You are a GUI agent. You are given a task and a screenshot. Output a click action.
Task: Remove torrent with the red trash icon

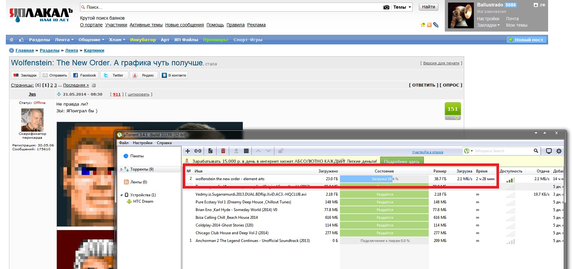(x=223, y=151)
